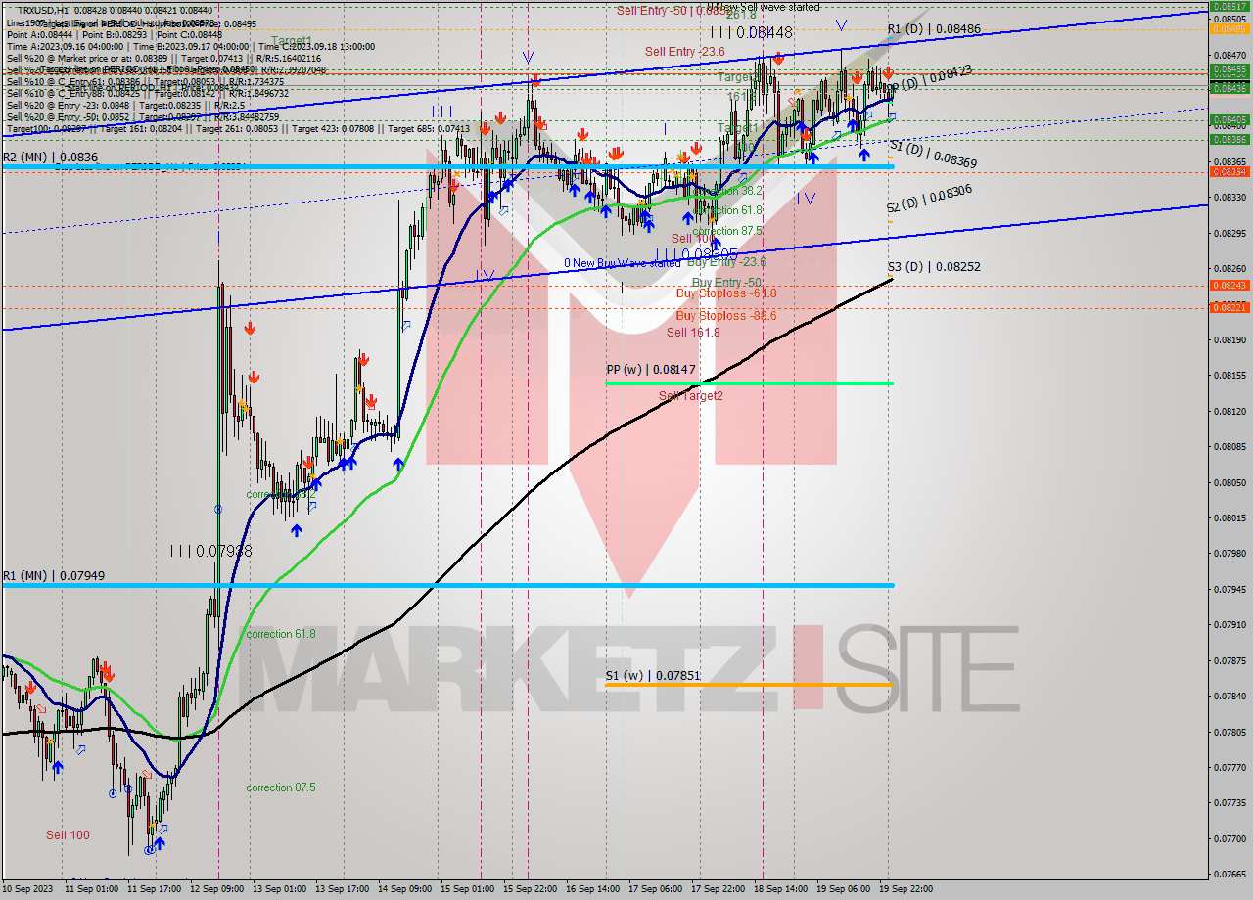The image size is (1253, 900).
Task: Select the Buy Entry -23.6 label
Action: click(x=726, y=262)
